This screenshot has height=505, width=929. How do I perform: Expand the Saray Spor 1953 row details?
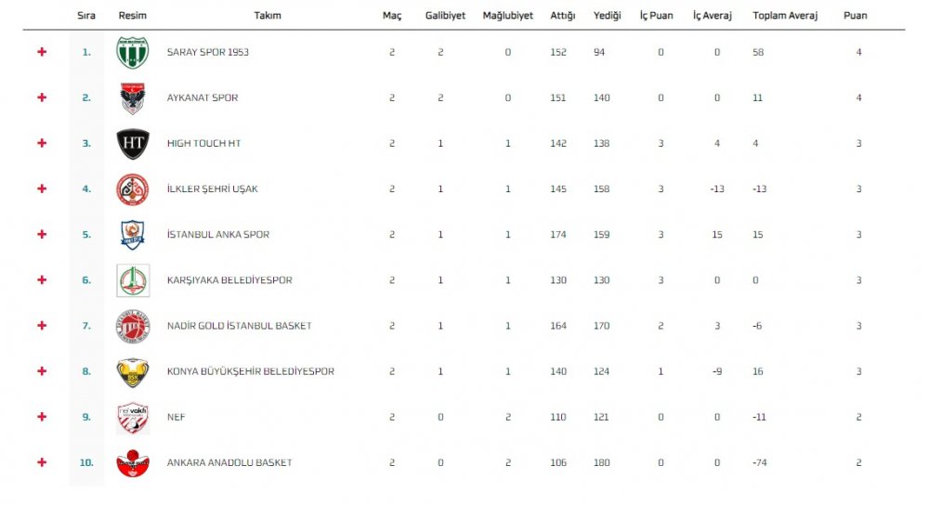click(x=42, y=51)
